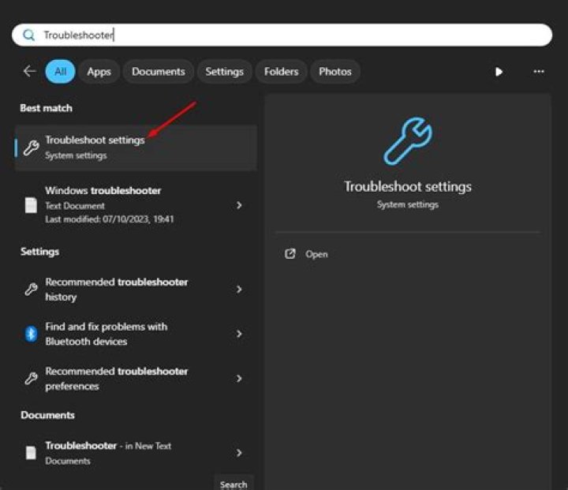The image size is (568, 490).
Task: Switch to the Apps filter tab
Action: (x=99, y=71)
